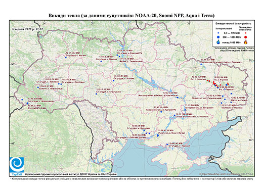The image size is (263, 186).
Task: Click blue marker for 12:04 2.61 МВт
Action: point(38,87)
